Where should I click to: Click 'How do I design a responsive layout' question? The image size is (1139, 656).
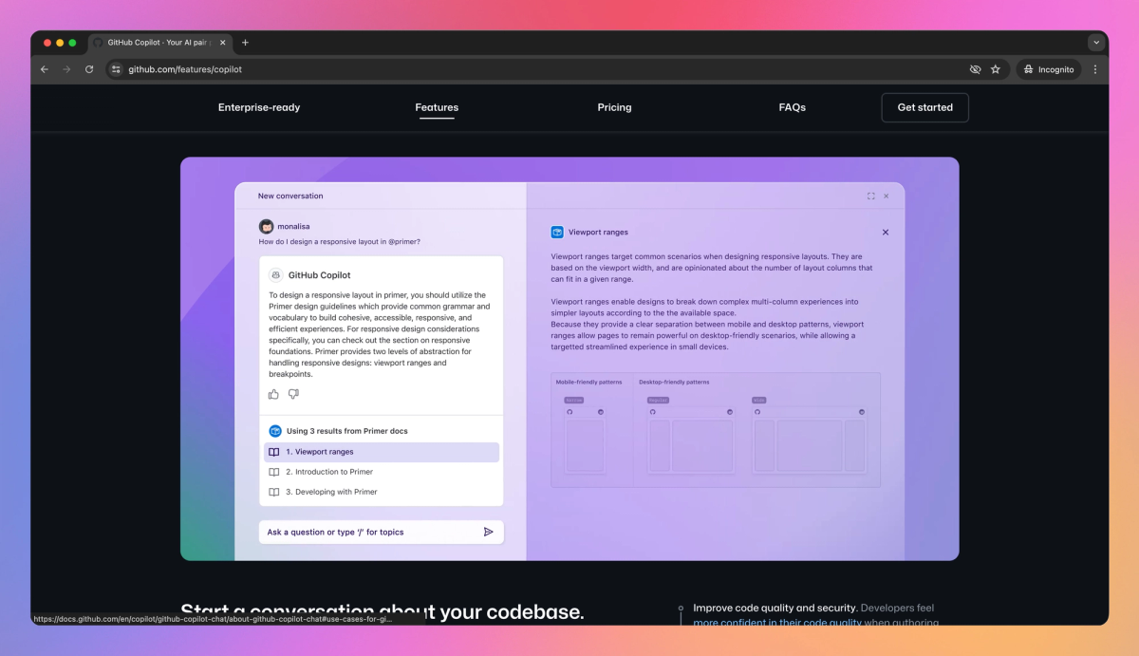click(x=340, y=241)
